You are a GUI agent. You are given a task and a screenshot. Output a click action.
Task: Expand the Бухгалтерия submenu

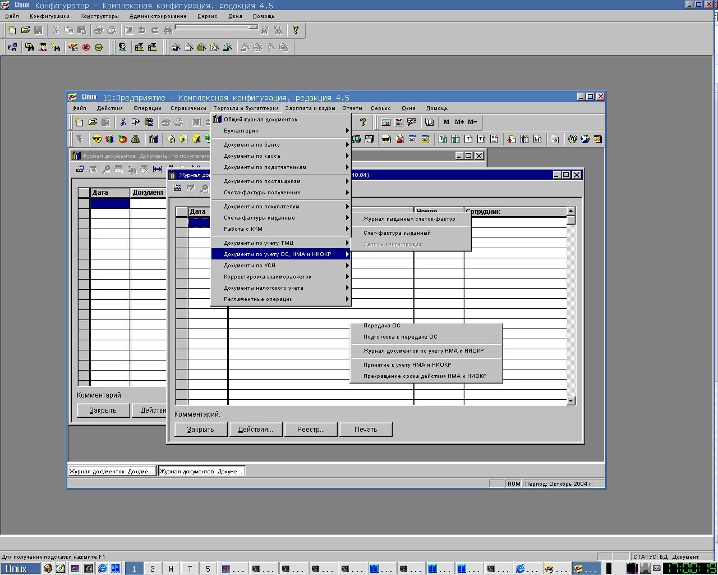(x=280, y=131)
